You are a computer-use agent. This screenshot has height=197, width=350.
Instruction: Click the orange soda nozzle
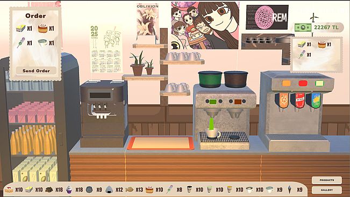pos(283,102)
